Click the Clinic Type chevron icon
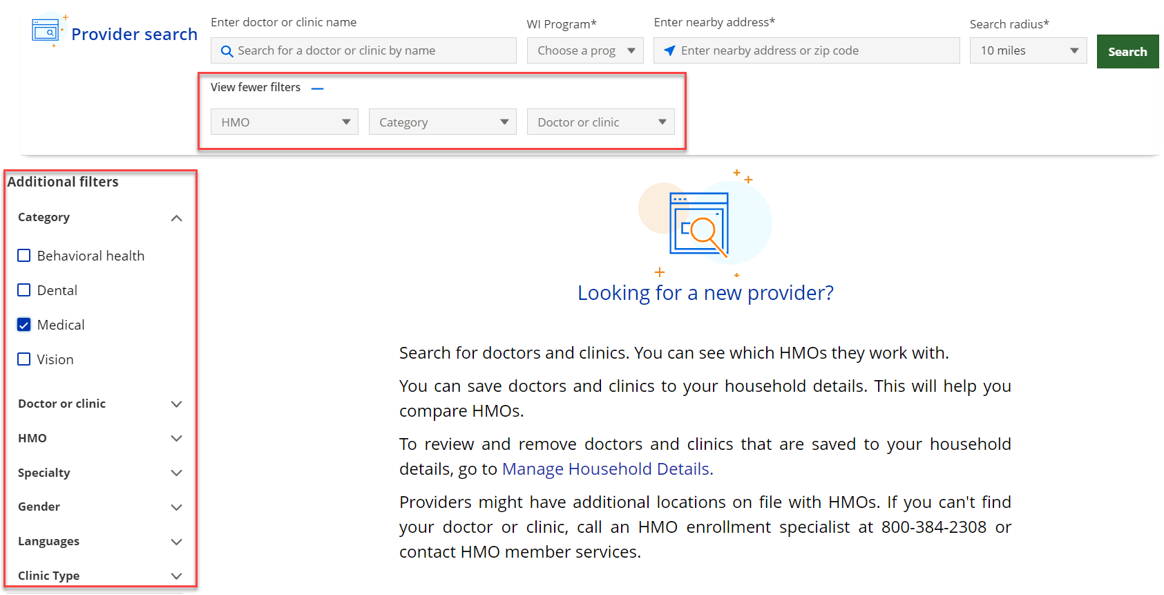This screenshot has height=595, width=1164. pyautogui.click(x=176, y=576)
